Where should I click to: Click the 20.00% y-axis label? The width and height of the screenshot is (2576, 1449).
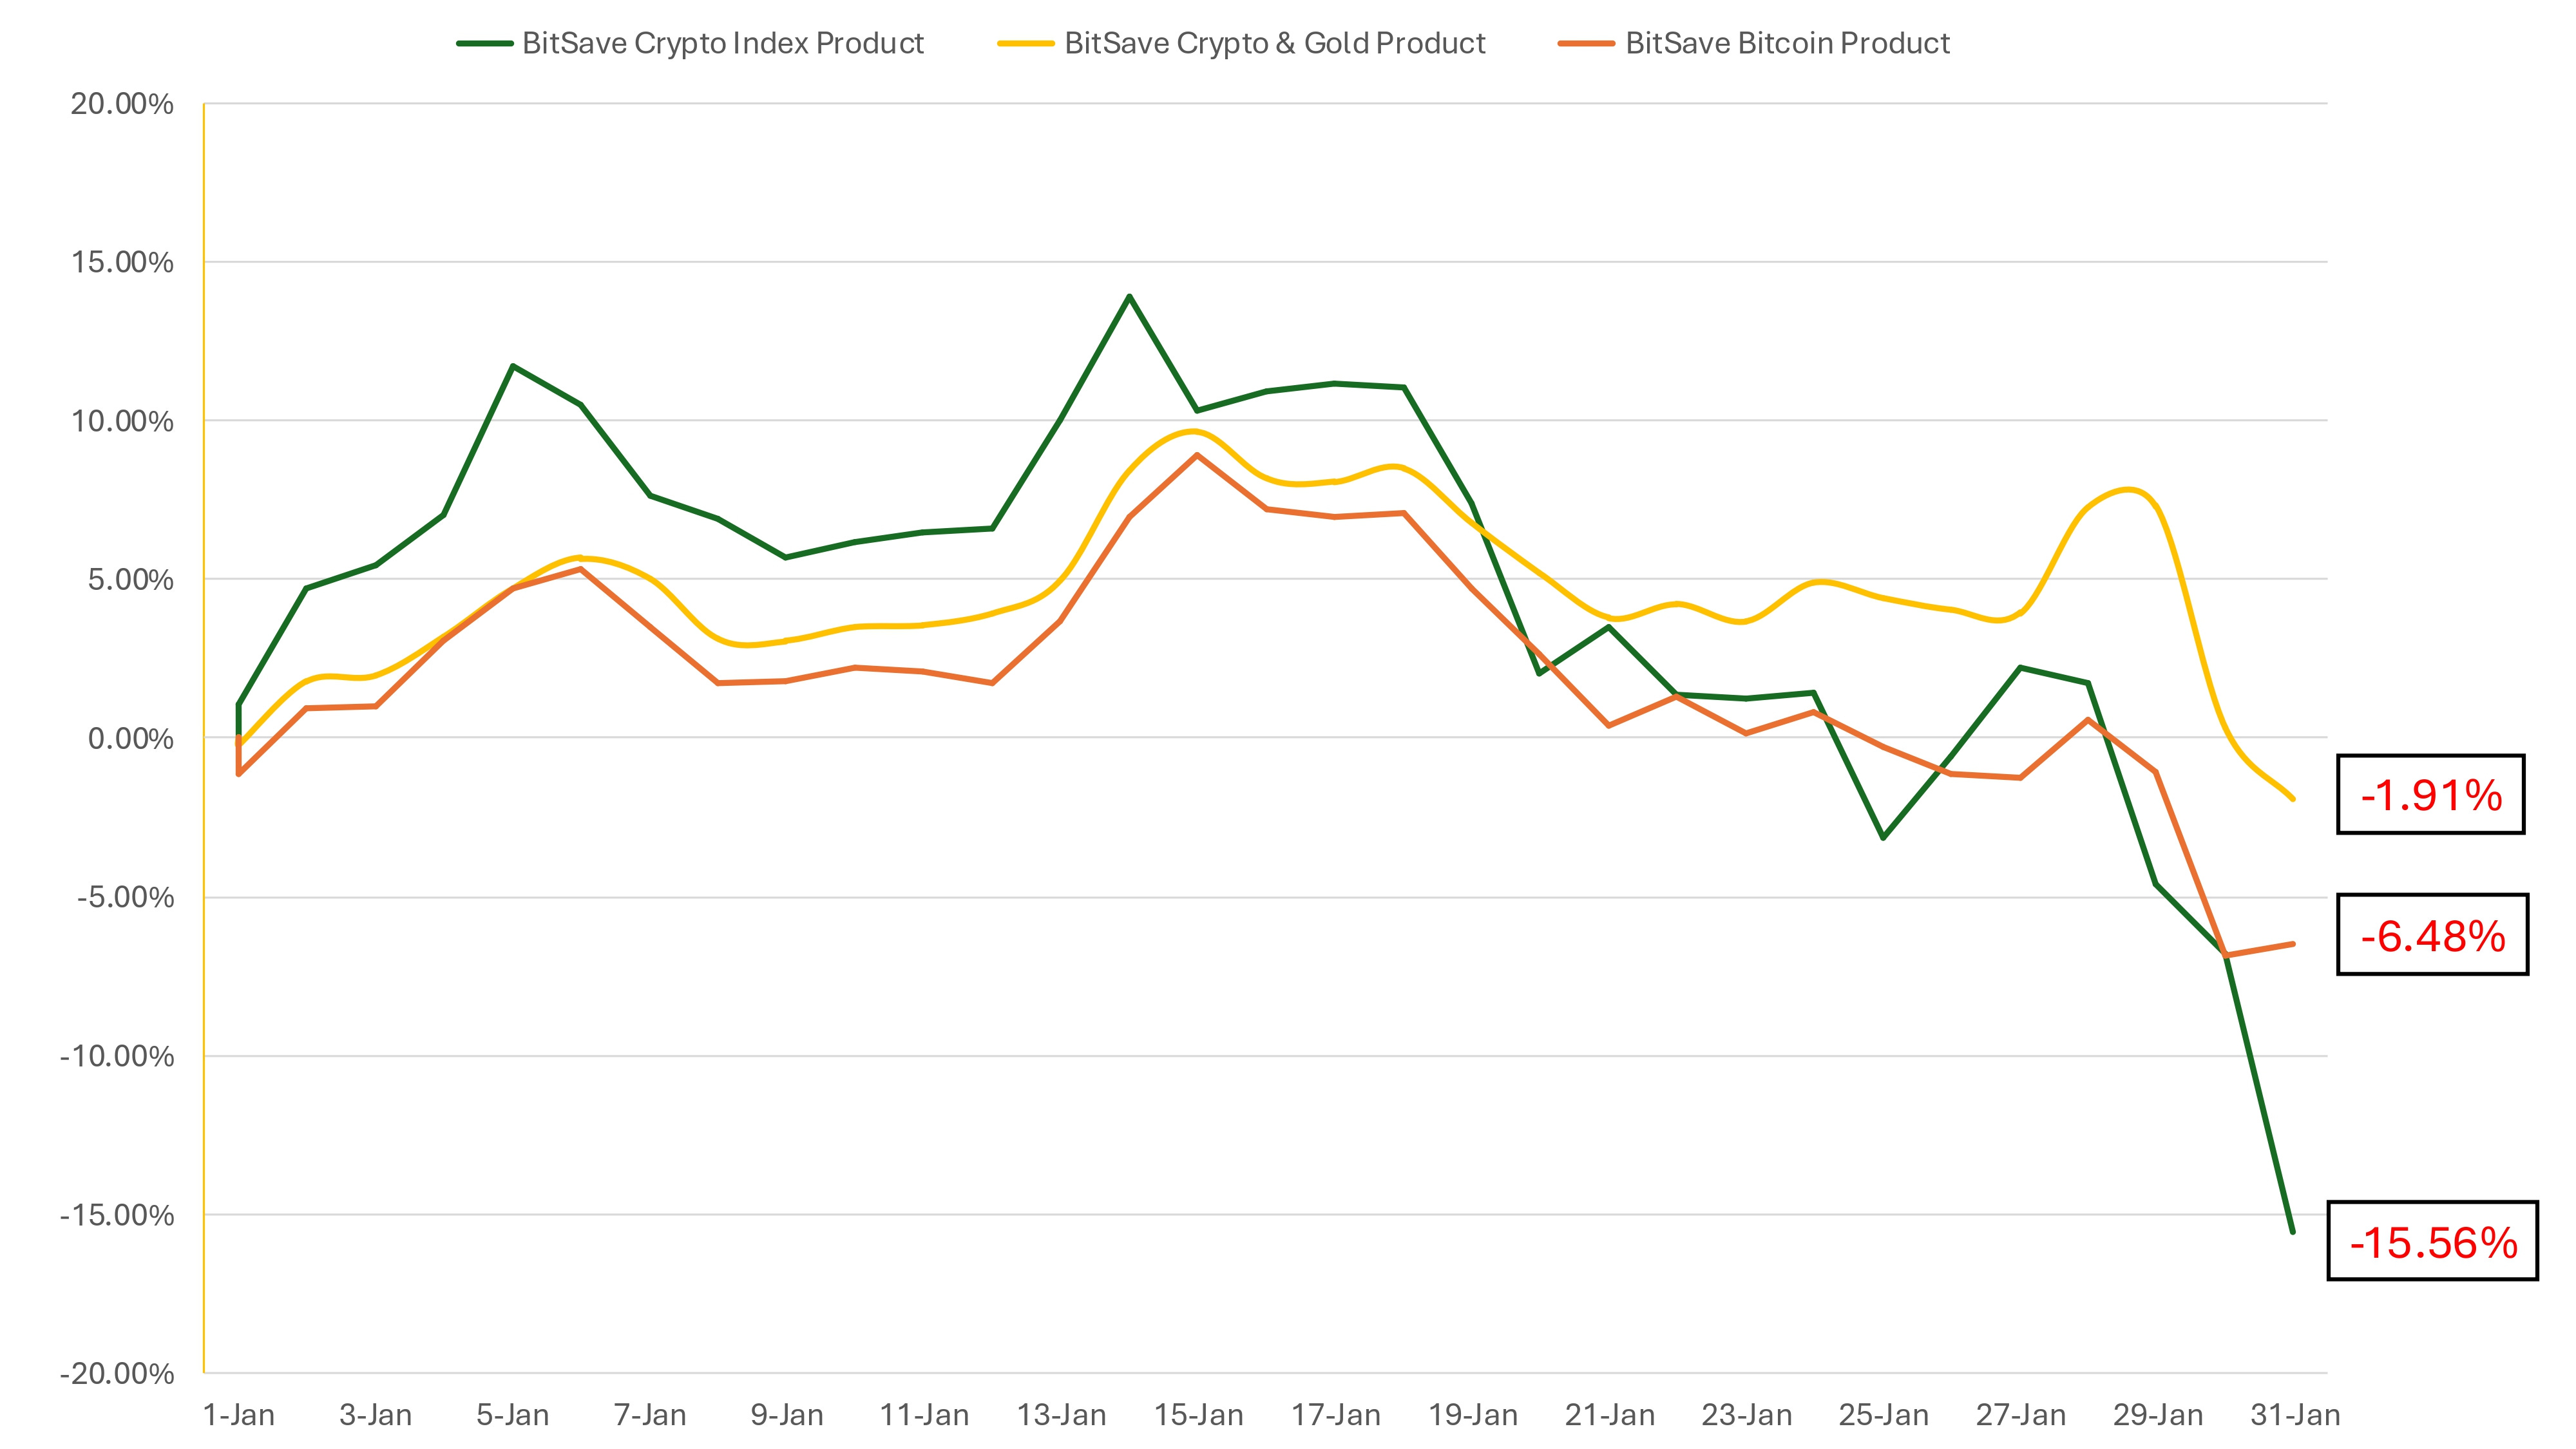click(x=122, y=104)
